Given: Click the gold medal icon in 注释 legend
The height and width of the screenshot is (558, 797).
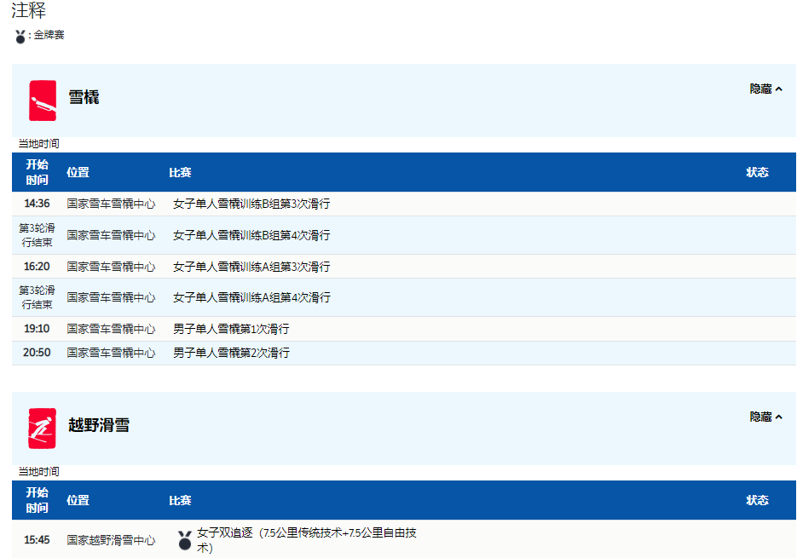Looking at the screenshot, I should click(x=20, y=37).
